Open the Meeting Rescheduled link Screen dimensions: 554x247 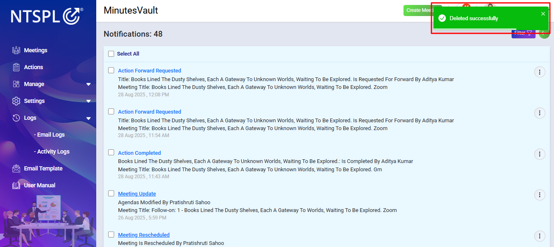144,235
